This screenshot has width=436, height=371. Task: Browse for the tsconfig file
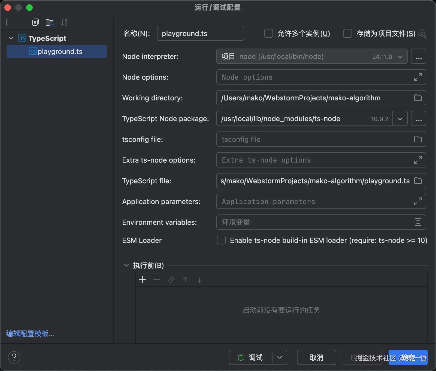point(418,139)
